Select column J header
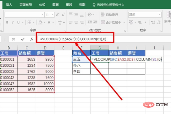The image size is (171, 114). point(154,48)
